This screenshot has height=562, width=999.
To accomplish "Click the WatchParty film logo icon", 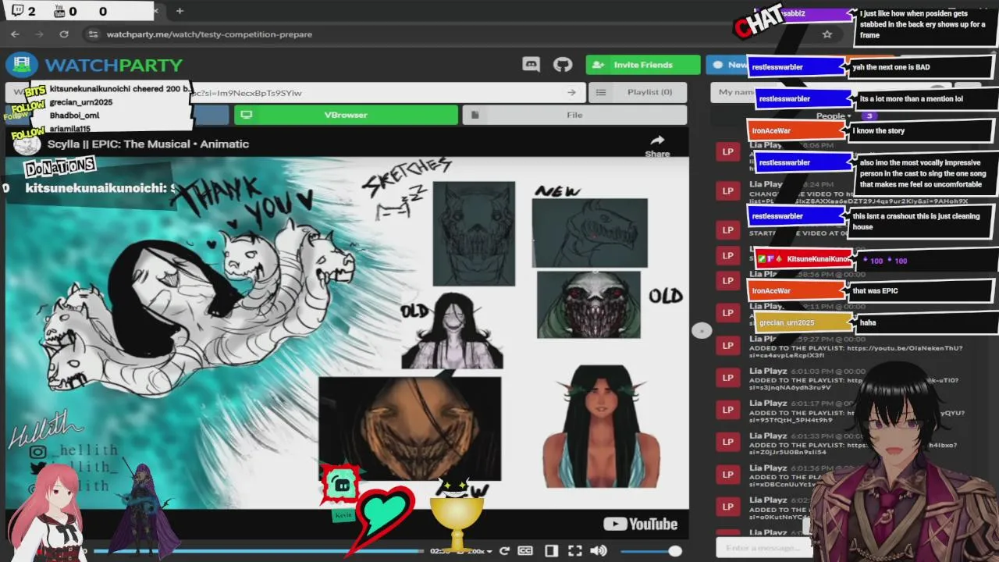I will point(22,65).
